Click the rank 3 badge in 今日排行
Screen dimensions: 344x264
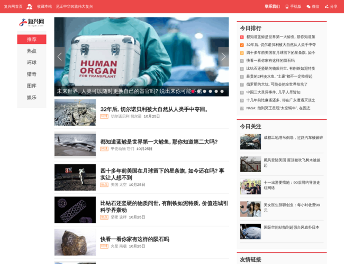pos(242,53)
